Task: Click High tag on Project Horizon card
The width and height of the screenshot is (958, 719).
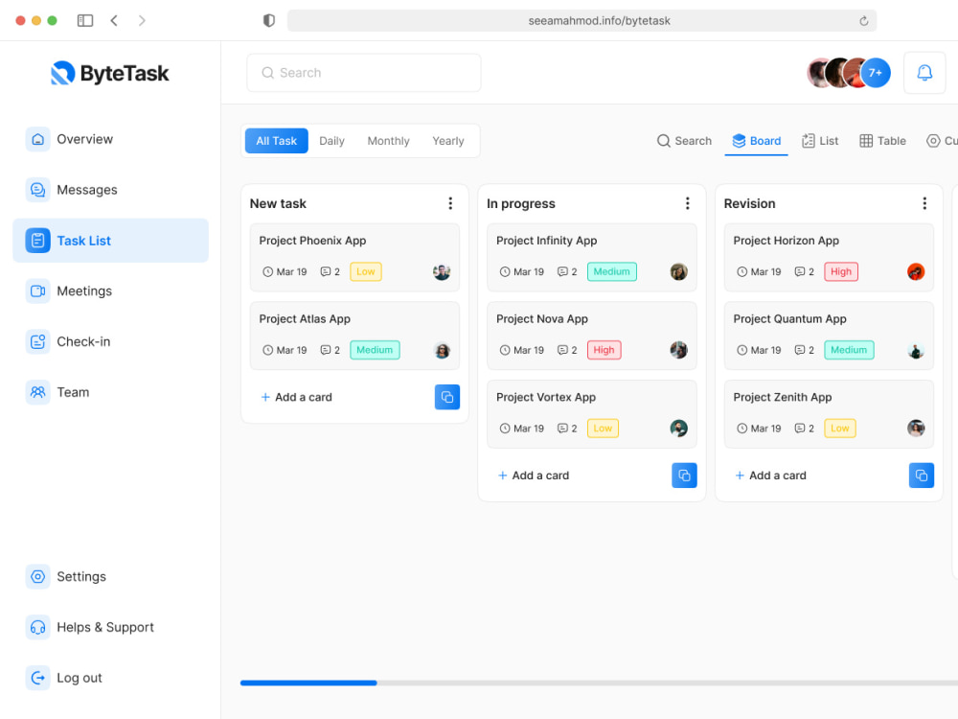Action: [x=841, y=271]
